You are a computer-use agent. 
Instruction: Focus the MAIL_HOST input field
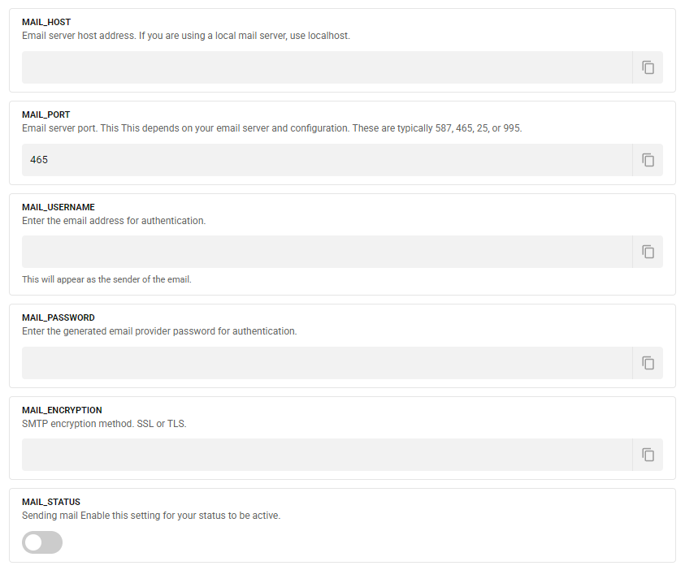pos(327,67)
